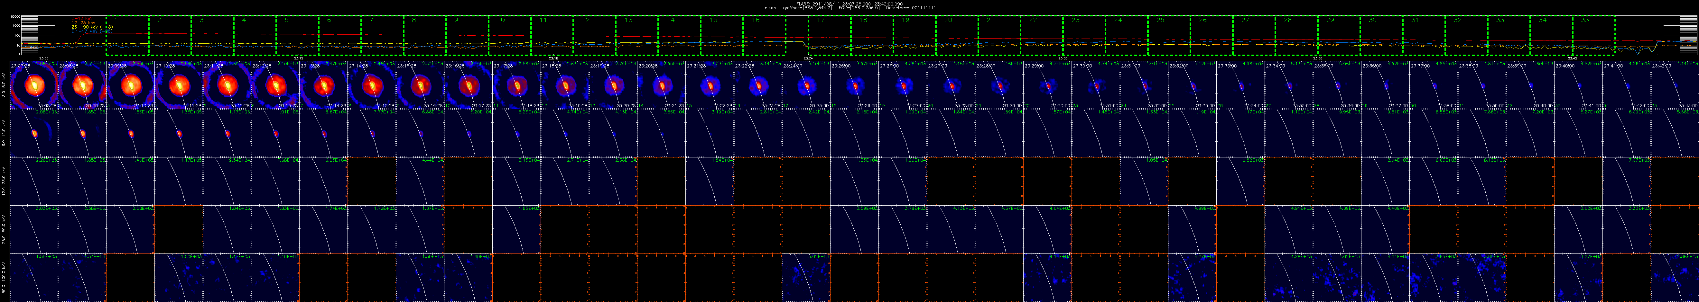Screen dimensions: 1699x302
Task: Open the 6–12 keV image labeled 2.08E+05
Action: click(34, 133)
